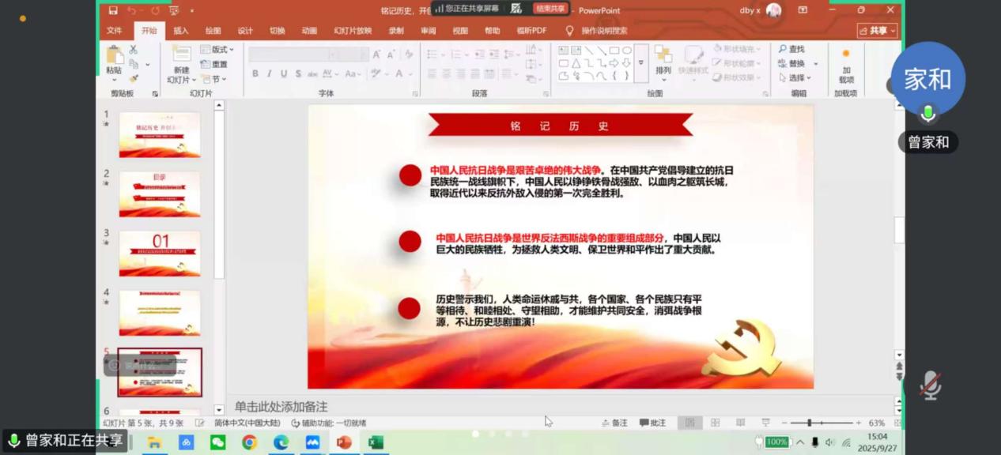Click the New Slide (新建幻灯片) icon
This screenshot has width=1001, height=455.
[181, 55]
